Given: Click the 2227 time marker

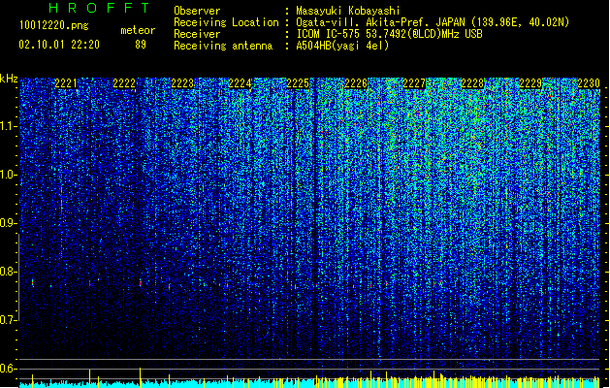Looking at the screenshot, I should pos(414,83).
